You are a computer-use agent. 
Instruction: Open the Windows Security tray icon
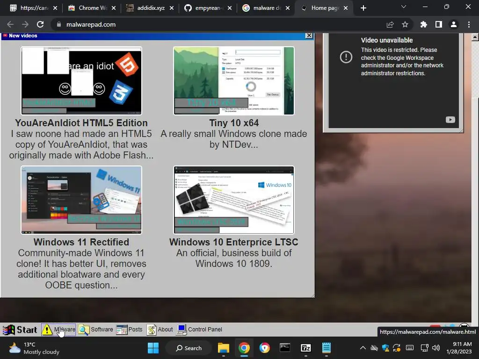click(385, 348)
